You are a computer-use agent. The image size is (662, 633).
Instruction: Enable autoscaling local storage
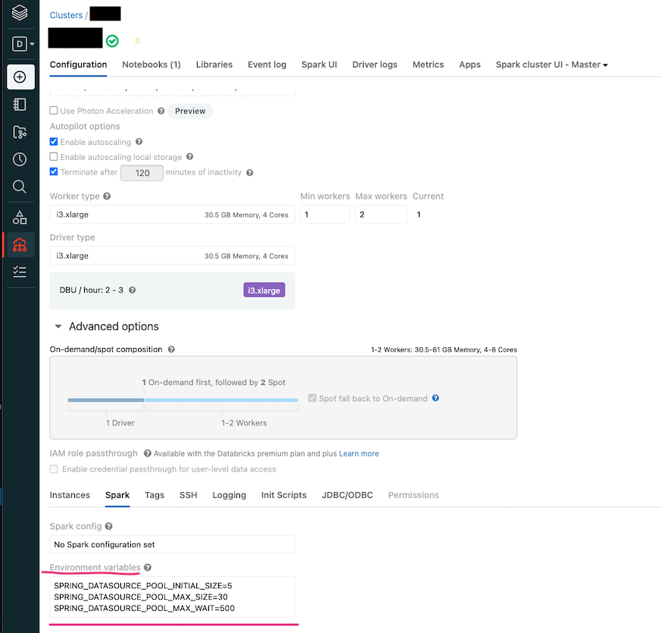click(53, 157)
